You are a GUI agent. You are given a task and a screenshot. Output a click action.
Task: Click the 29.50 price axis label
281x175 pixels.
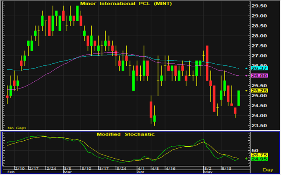click(259, 6)
